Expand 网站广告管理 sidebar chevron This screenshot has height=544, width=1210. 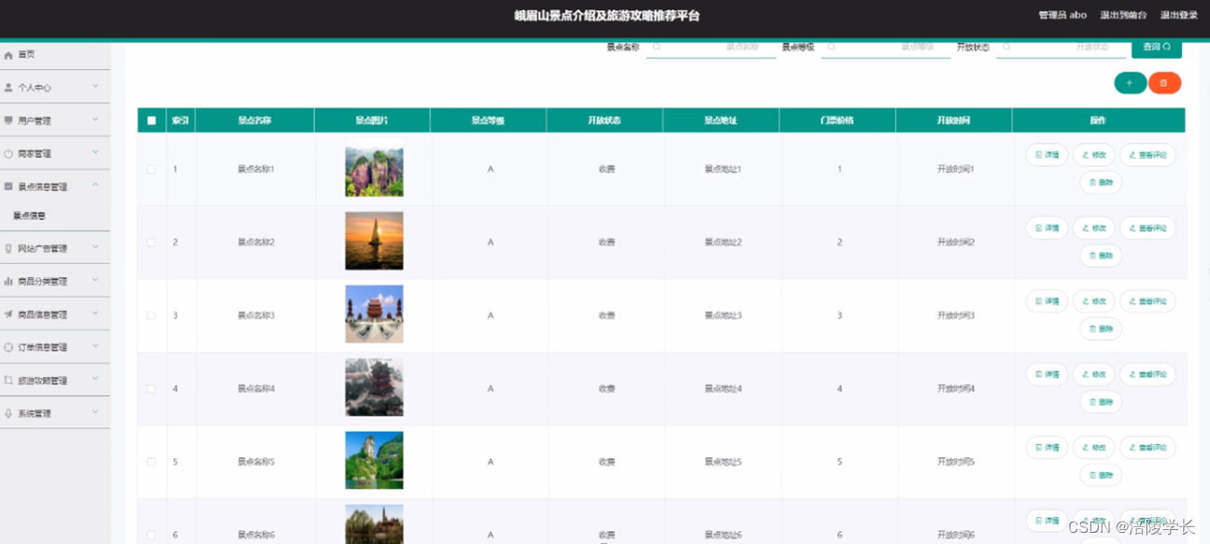(95, 248)
